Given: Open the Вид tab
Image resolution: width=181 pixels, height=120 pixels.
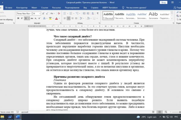Looking at the screenshot, I should coord(85,8).
